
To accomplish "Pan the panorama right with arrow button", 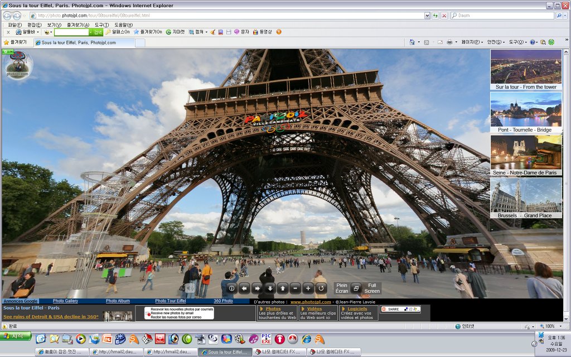I will point(257,288).
